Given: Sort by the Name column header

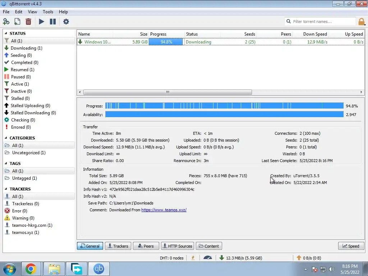Looking at the screenshot, I should tap(95, 34).
